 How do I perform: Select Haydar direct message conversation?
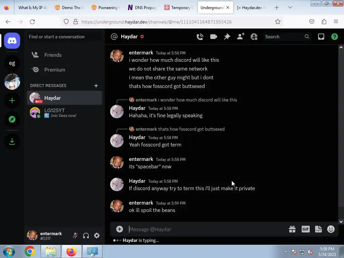(x=64, y=98)
